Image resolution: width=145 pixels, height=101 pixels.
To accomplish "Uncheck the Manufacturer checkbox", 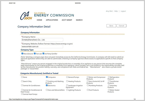I will point(22,53).
